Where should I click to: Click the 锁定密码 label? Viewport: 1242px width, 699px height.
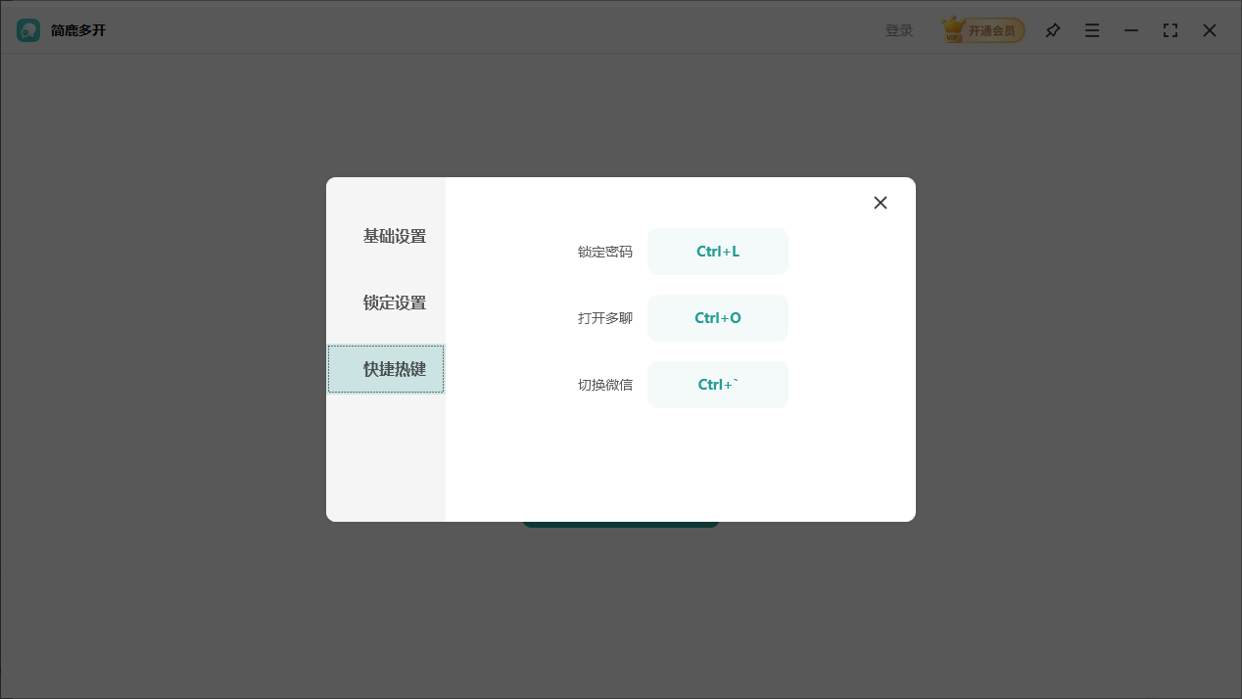pyautogui.click(x=605, y=252)
